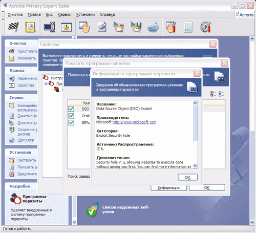Click the Настроить hand icon in Установки panel
Screen dimensions: 256x233
coord(12,160)
